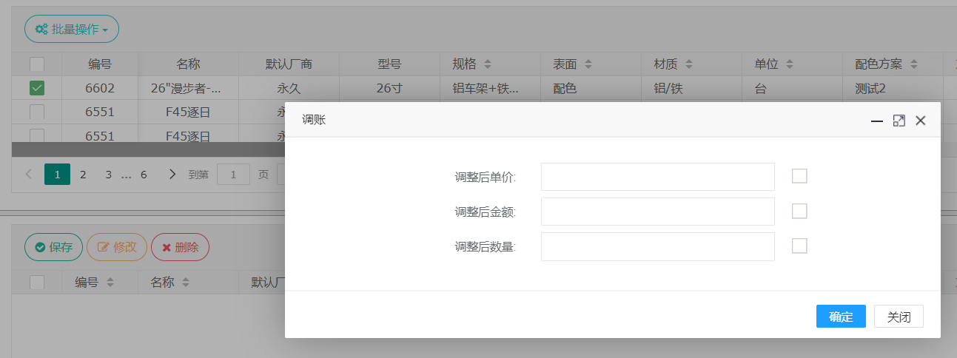
Task: Click the 保存 save button
Action: [x=53, y=247]
